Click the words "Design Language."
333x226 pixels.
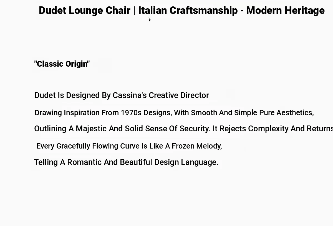pos(186,162)
